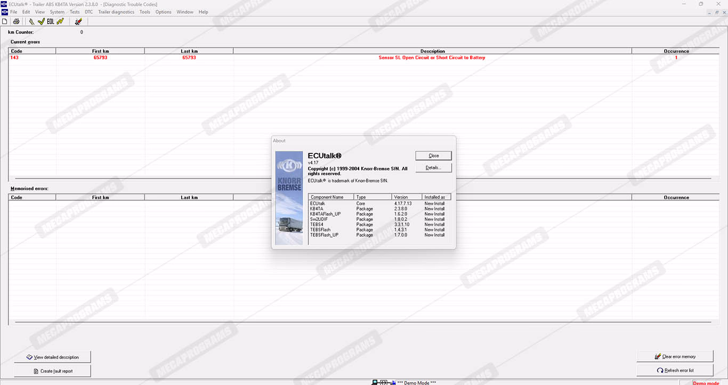Open the Trailer diagnostics menu
Image resolution: width=728 pixels, height=385 pixels.
pos(116,12)
